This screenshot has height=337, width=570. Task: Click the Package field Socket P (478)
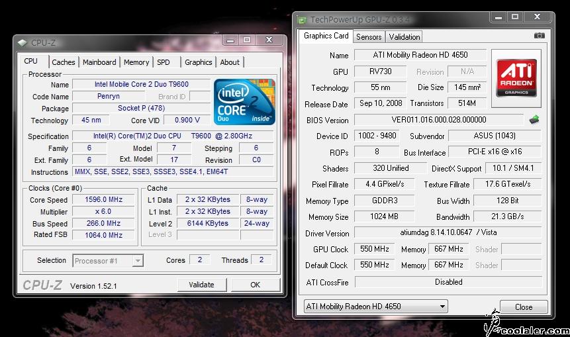pos(142,109)
